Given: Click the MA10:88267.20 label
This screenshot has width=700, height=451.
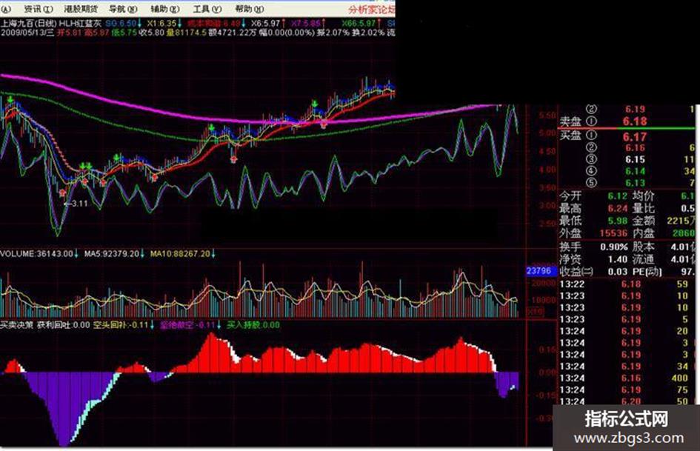Looking at the screenshot, I should pos(180,253).
